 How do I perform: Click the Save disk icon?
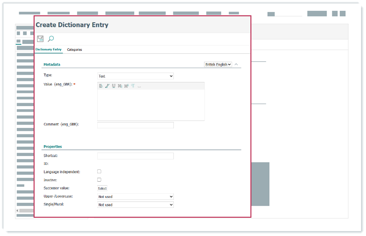pyautogui.click(x=41, y=39)
